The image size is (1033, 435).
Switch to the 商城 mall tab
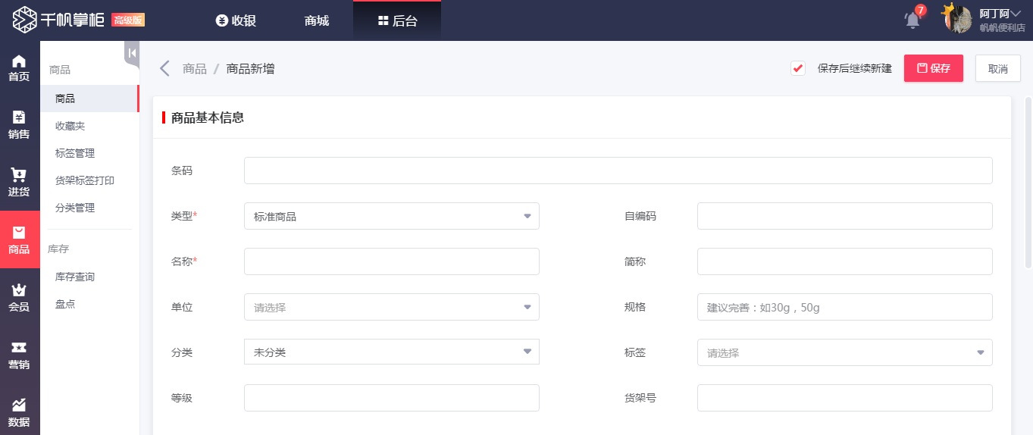[x=317, y=20]
